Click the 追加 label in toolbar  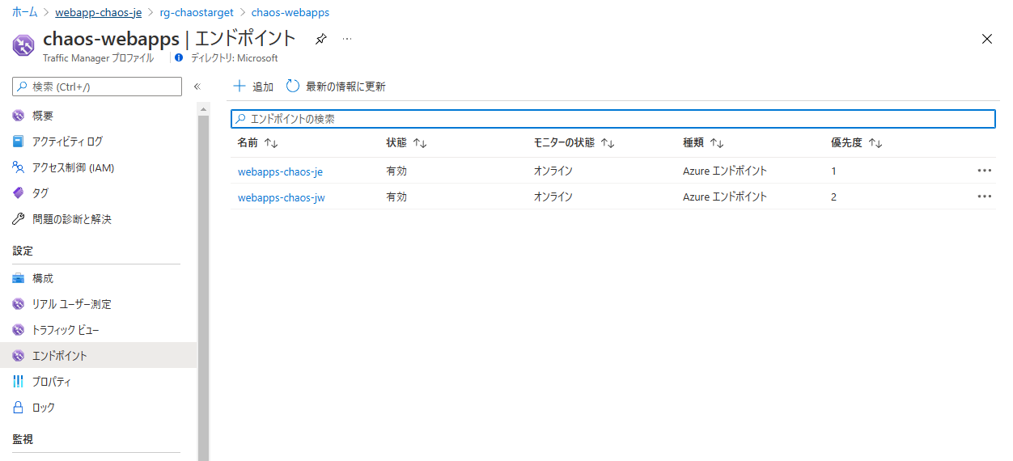pyautogui.click(x=263, y=87)
